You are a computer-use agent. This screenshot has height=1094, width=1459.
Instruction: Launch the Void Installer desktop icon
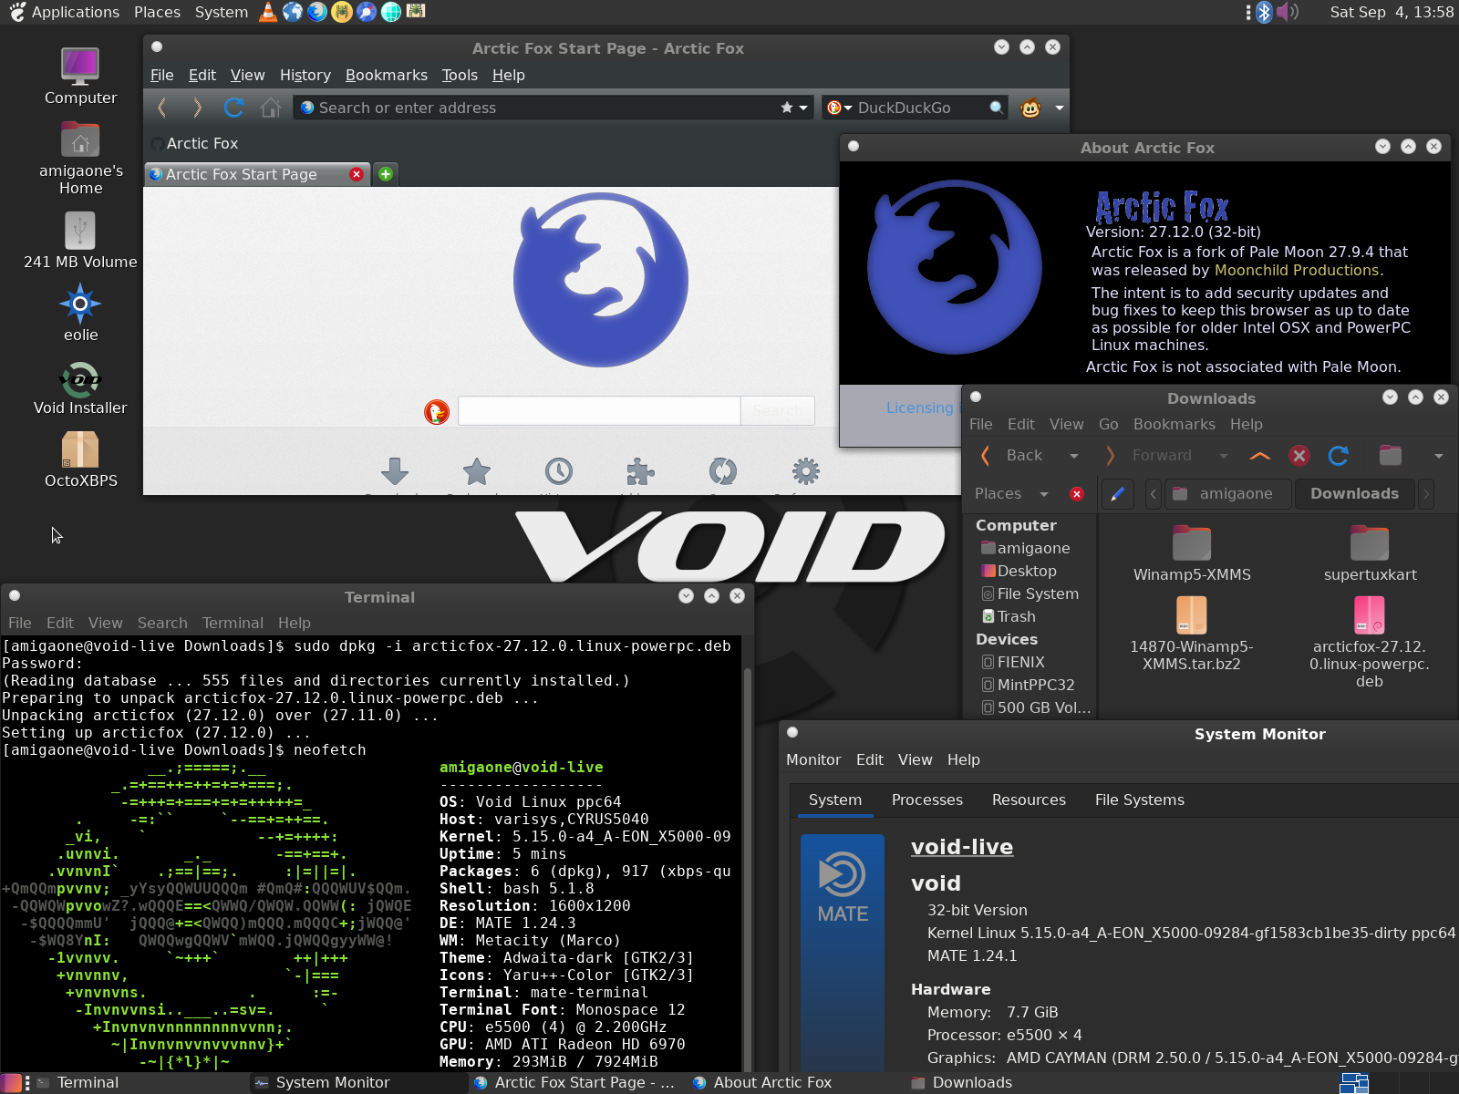tap(80, 387)
